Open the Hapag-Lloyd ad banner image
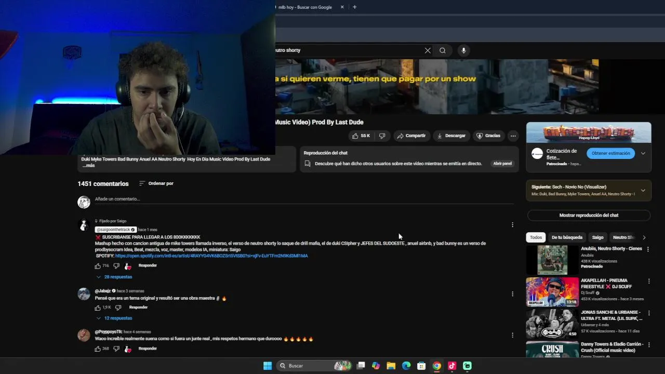Viewport: 665px width, 374px height. click(x=589, y=132)
